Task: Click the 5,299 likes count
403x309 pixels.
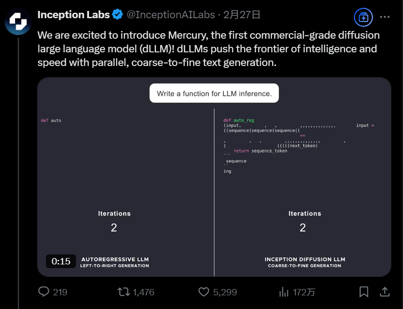Action: 225,292
